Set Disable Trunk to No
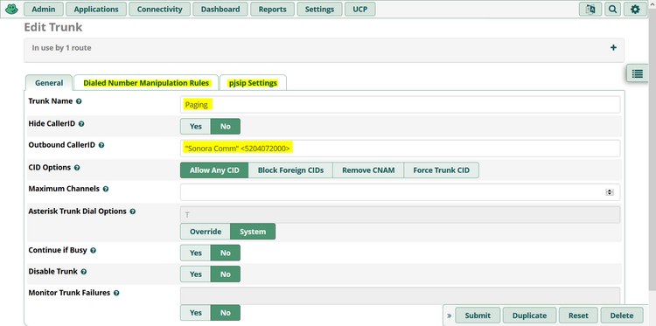656x326 pixels. click(225, 274)
